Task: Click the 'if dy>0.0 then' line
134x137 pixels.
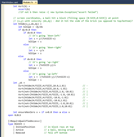Action: (x=27, y=30)
